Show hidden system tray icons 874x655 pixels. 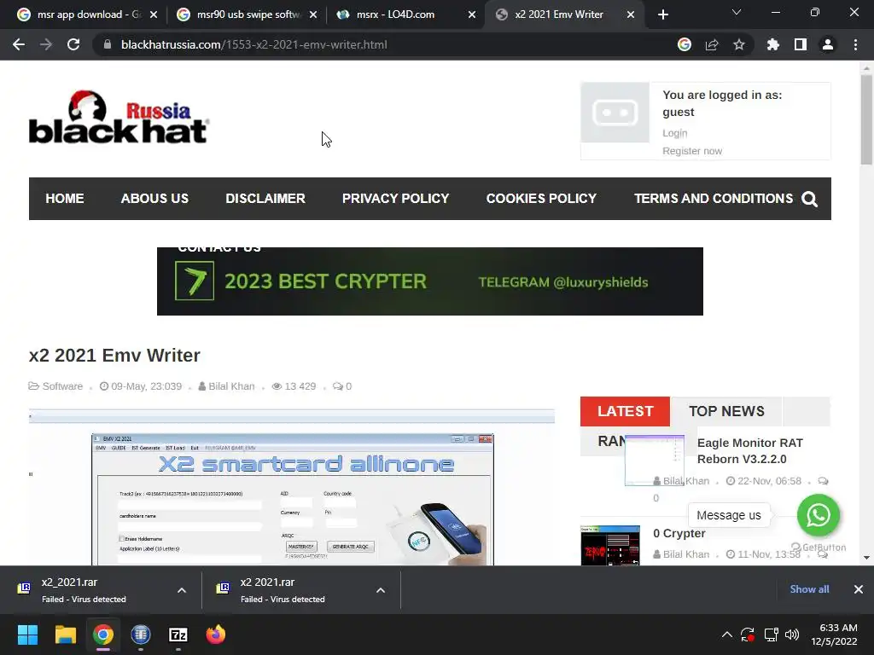point(727,635)
